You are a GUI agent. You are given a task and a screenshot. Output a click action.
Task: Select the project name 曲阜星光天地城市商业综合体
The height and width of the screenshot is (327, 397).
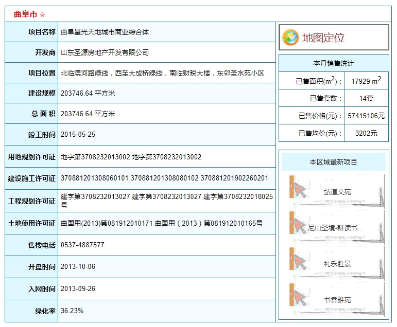[105, 32]
